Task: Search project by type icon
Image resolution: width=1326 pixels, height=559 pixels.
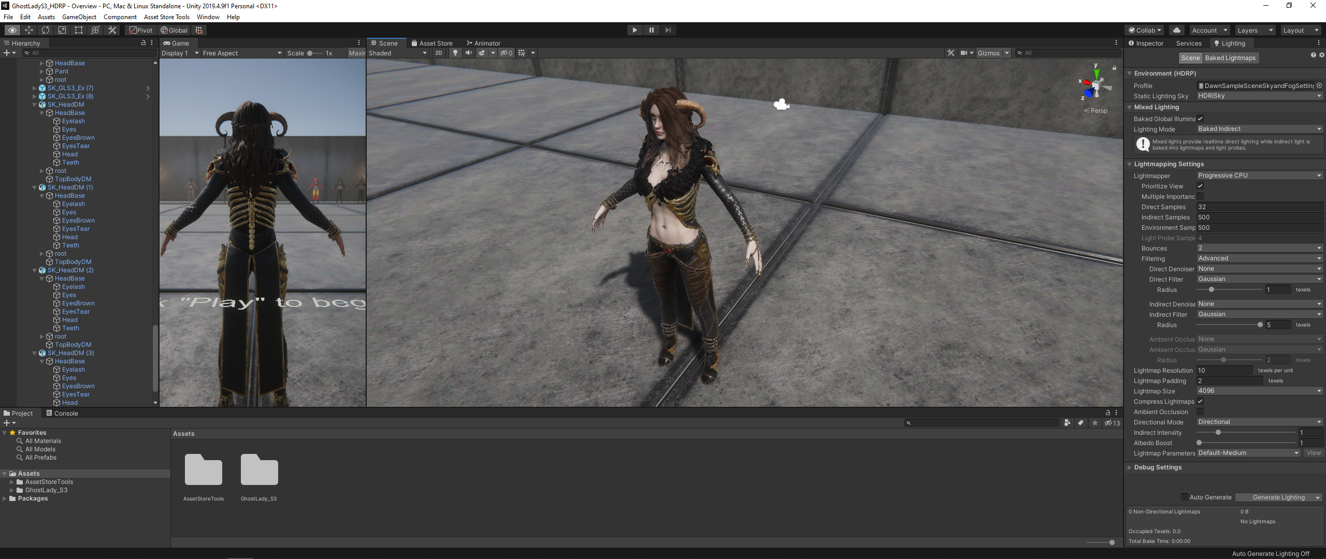Action: point(1067,423)
